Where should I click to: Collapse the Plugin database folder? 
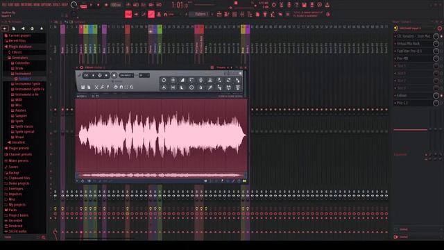point(20,47)
